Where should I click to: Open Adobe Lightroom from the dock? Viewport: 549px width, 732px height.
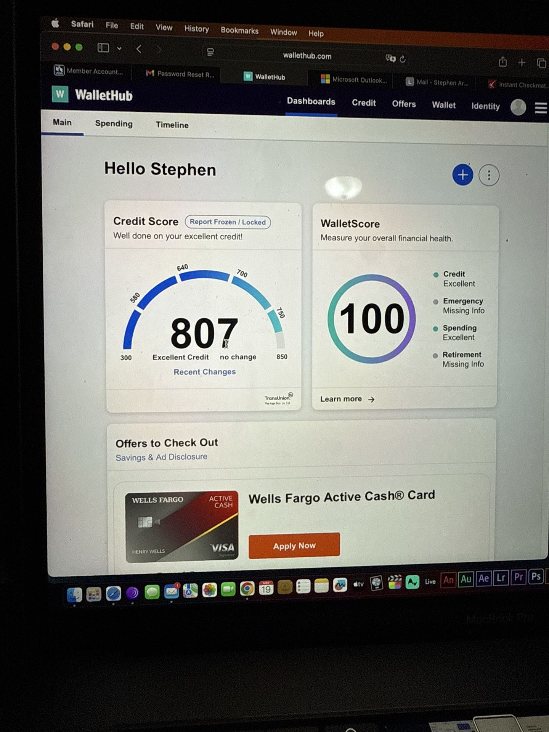[501, 578]
